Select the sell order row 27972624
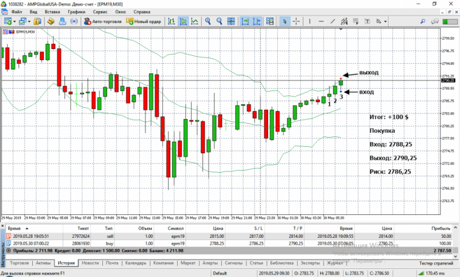This screenshot has height=277, width=460. (229, 236)
